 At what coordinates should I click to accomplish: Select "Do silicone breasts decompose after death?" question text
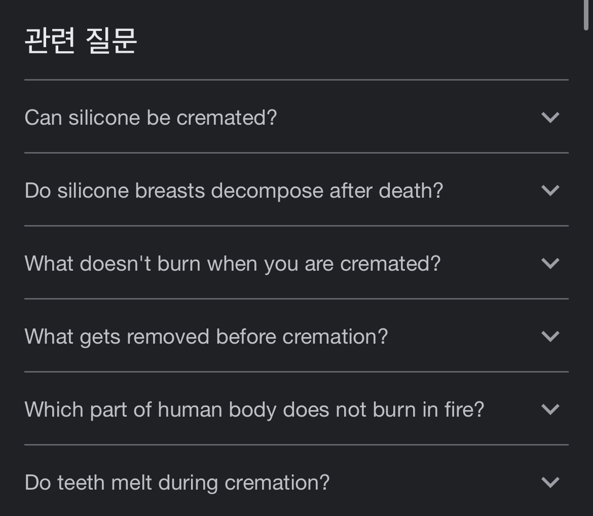(234, 191)
